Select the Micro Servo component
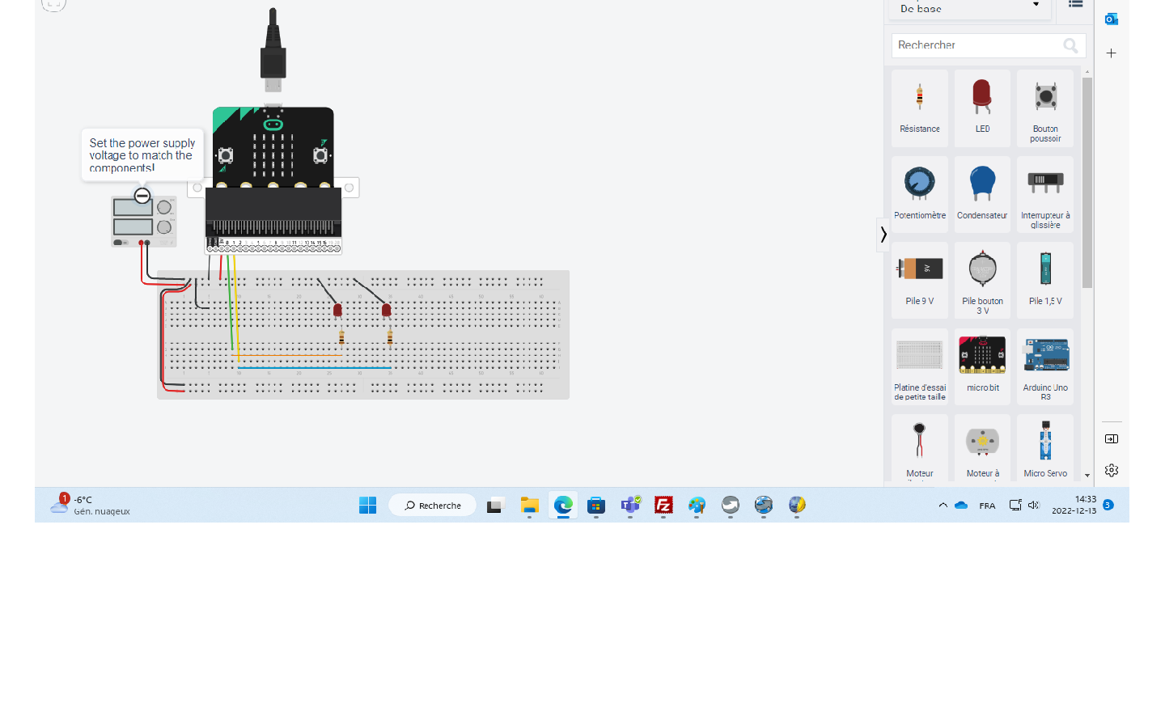This screenshot has height=728, width=1165. pyautogui.click(x=1045, y=448)
